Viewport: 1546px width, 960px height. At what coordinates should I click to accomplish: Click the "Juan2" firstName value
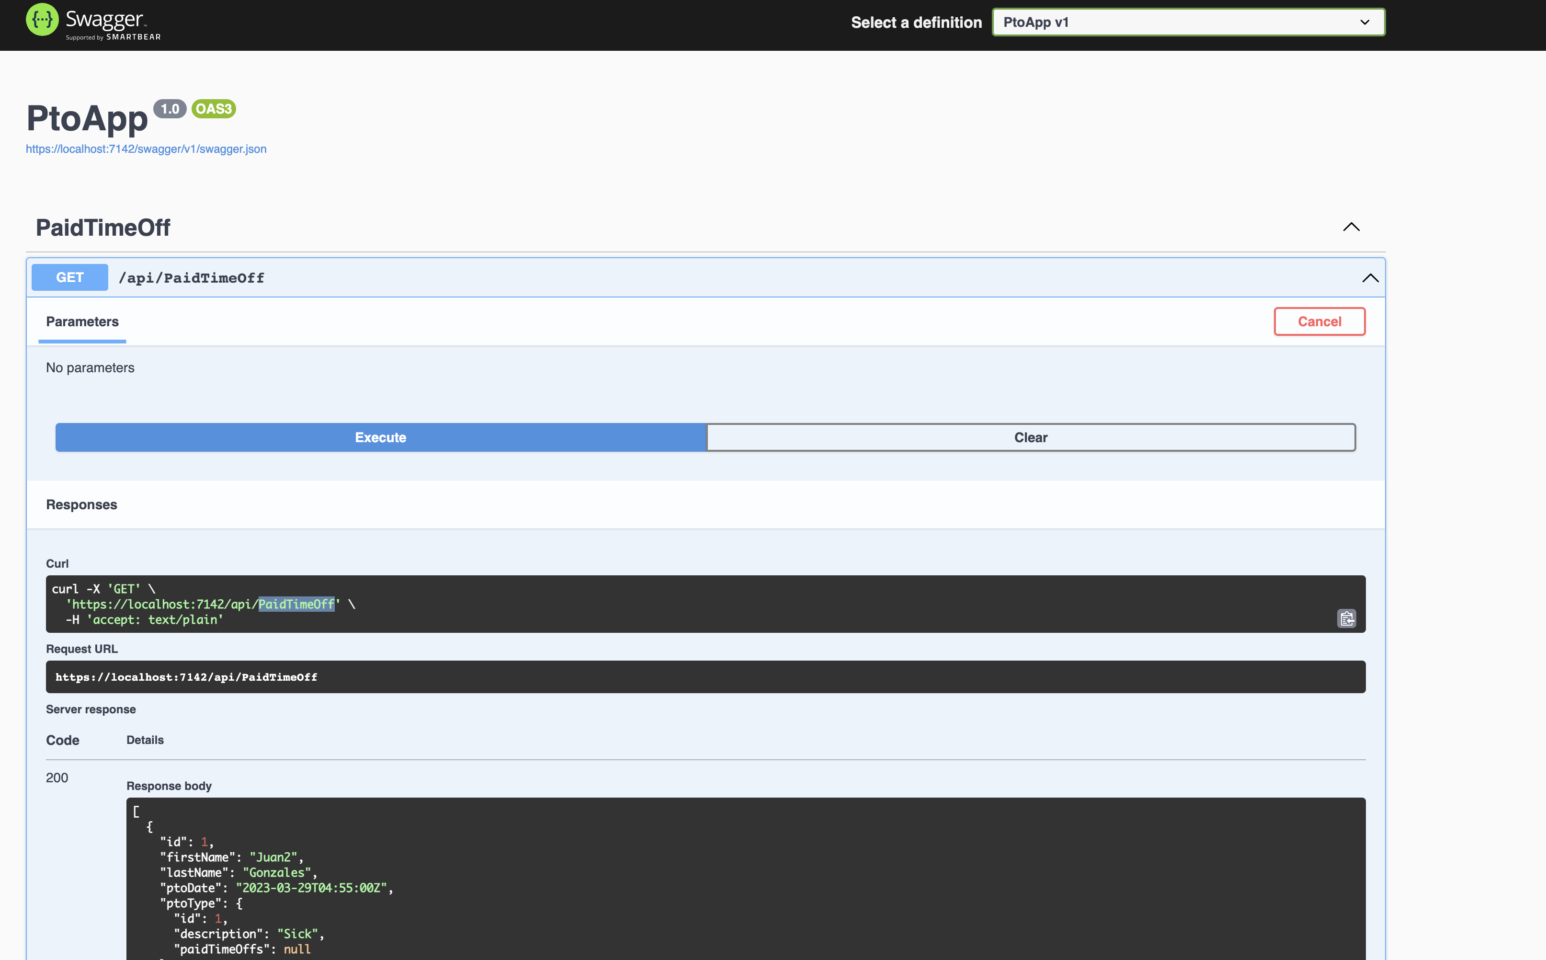click(x=273, y=857)
